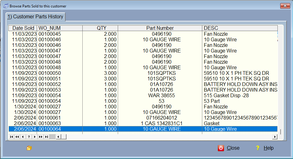Viewport: 293px width, 159px height.
Task: Click the Part Number column header
Action: click(x=160, y=28)
